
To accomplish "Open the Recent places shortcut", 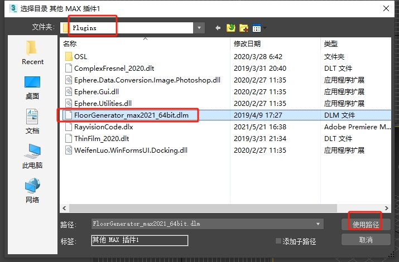I will [x=32, y=53].
